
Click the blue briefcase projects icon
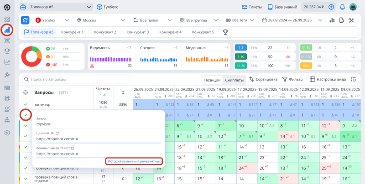click(x=23, y=7)
